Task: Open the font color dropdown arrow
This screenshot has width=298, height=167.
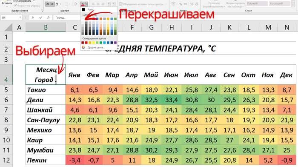Action: point(86,4)
